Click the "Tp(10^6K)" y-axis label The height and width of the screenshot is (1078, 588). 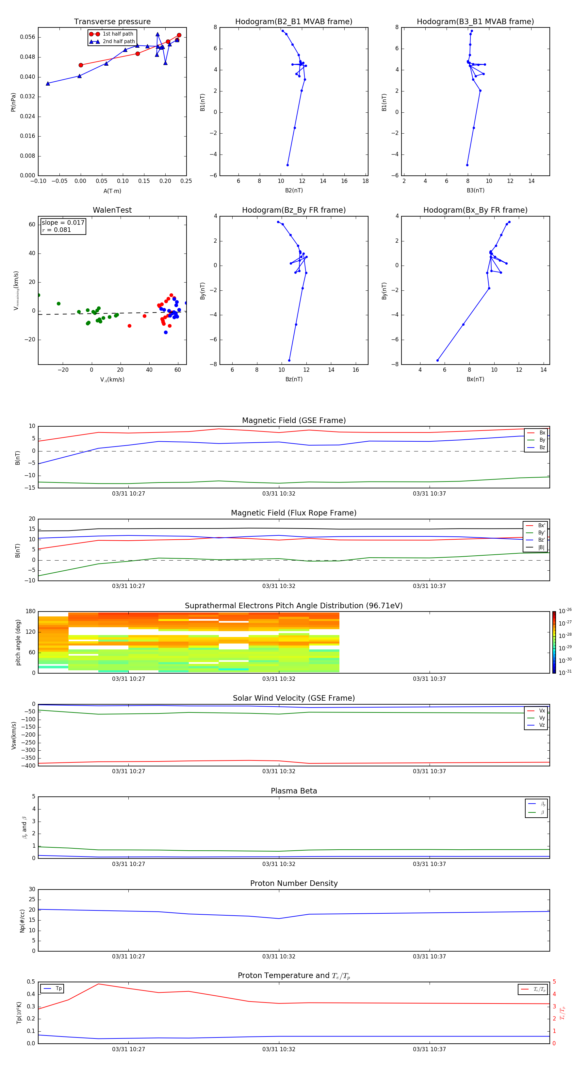pos(19,1013)
